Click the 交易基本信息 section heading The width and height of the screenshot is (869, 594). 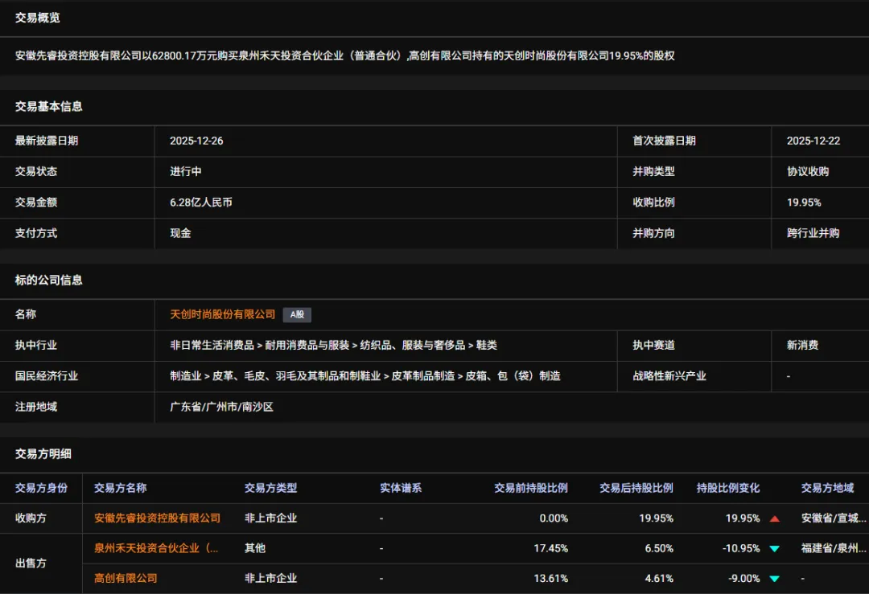tap(49, 106)
